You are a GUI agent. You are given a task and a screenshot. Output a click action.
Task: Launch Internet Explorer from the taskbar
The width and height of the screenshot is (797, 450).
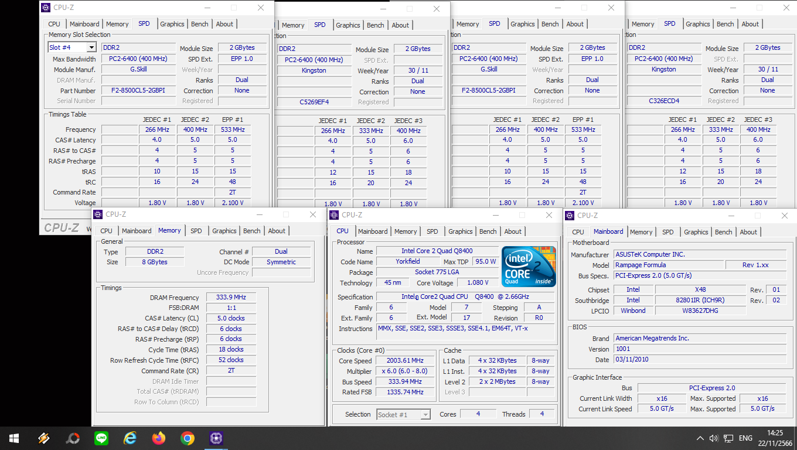130,438
